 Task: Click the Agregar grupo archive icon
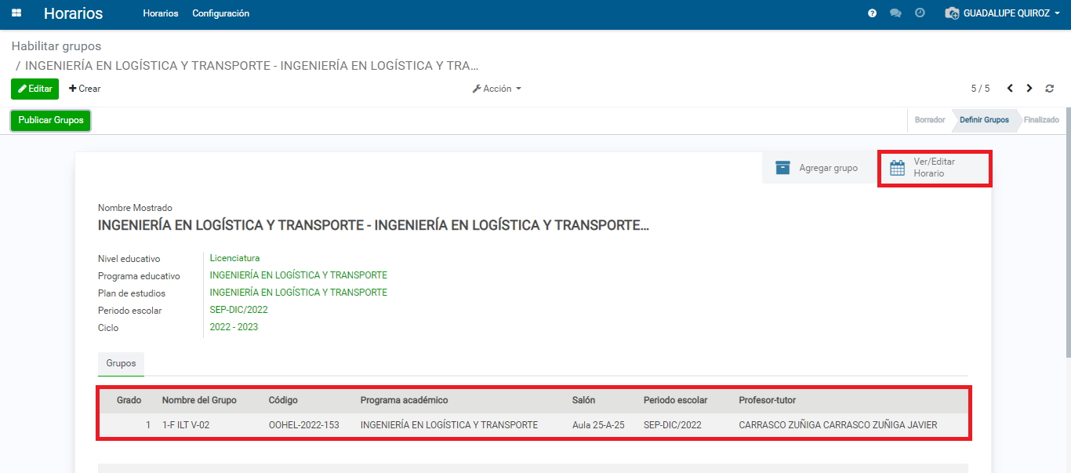pyautogui.click(x=782, y=168)
